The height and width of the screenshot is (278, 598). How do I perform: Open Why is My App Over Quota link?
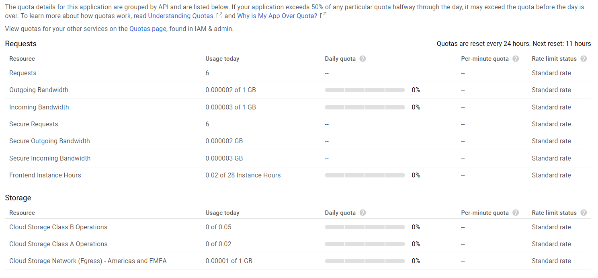coord(277,16)
